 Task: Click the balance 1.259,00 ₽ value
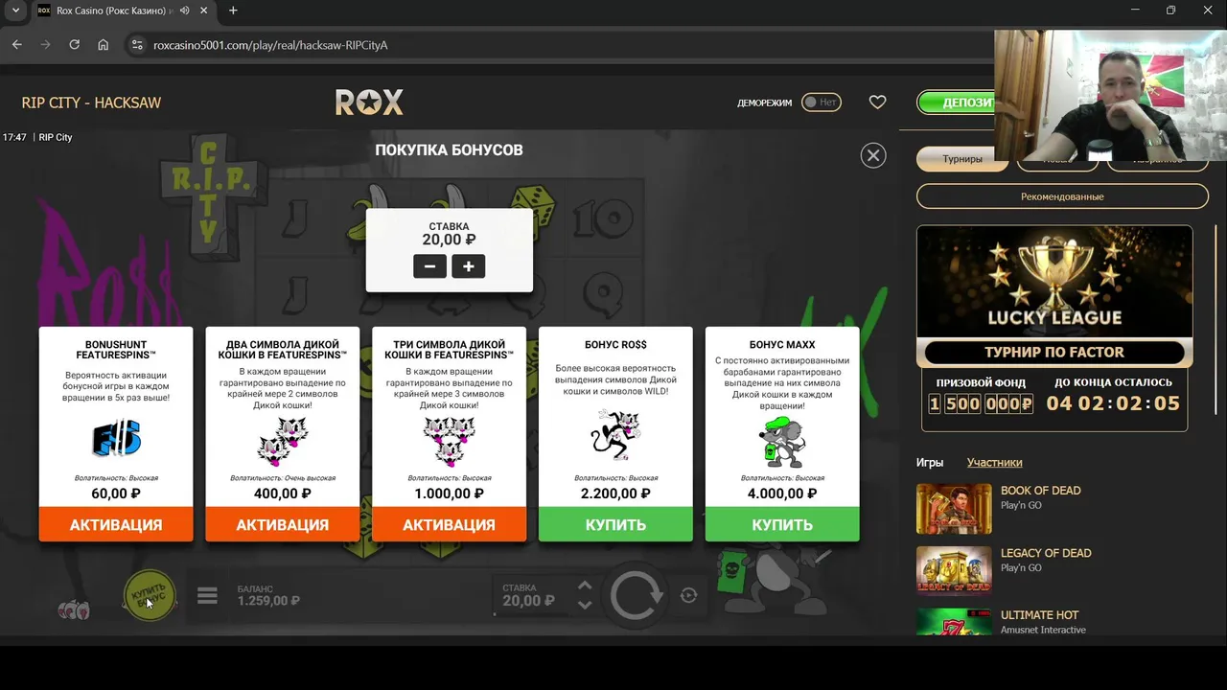pos(268,601)
